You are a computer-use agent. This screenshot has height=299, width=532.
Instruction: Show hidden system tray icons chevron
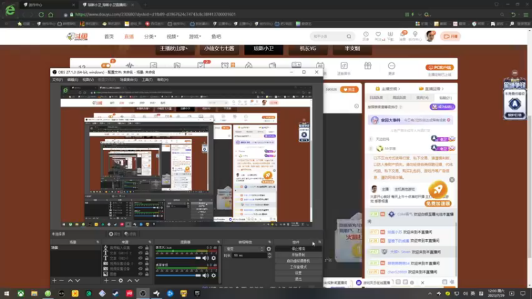pos(430,294)
